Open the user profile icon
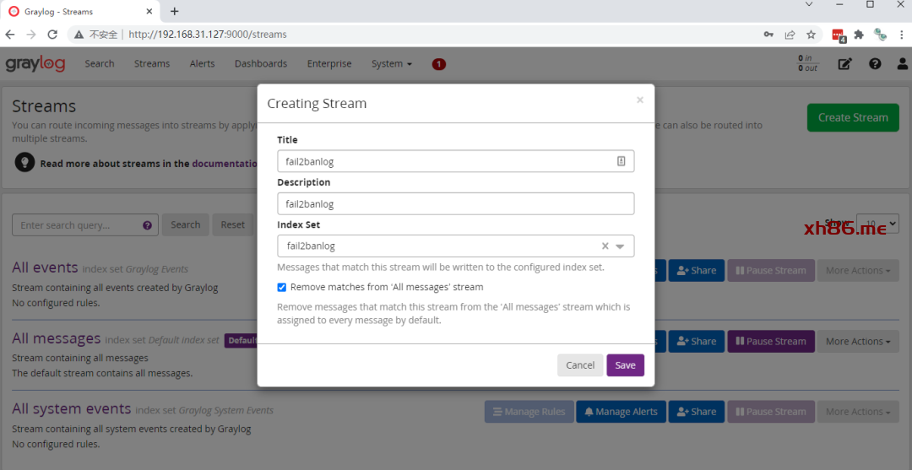 [902, 64]
